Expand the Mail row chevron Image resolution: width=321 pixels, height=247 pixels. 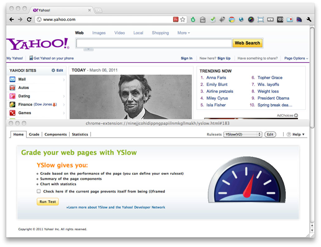64,80
